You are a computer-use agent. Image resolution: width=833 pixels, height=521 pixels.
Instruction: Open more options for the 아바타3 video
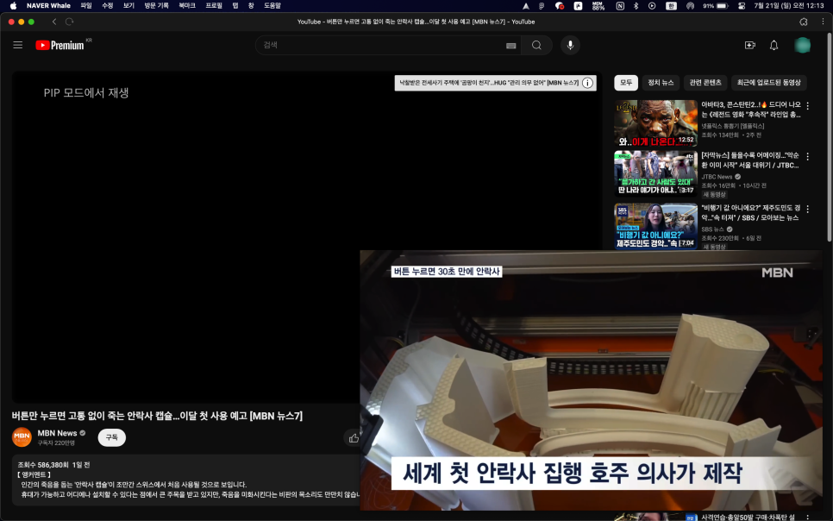coord(807,106)
